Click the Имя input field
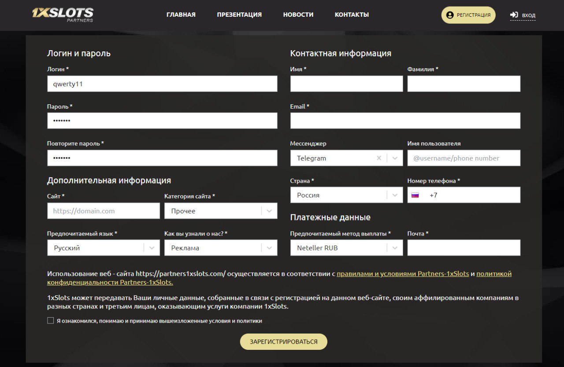Image resolution: width=564 pixels, height=367 pixels. 346,84
